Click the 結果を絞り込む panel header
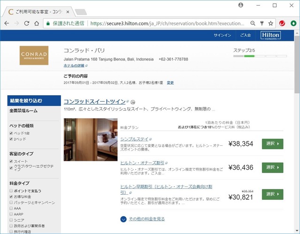The image size is (300, 234). [34, 100]
